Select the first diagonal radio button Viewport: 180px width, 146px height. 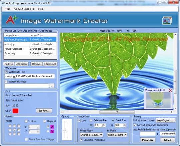pyautogui.click(x=48, y=127)
